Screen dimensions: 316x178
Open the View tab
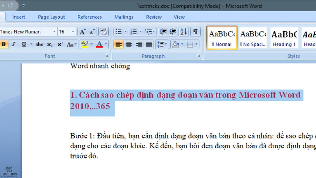179,17
